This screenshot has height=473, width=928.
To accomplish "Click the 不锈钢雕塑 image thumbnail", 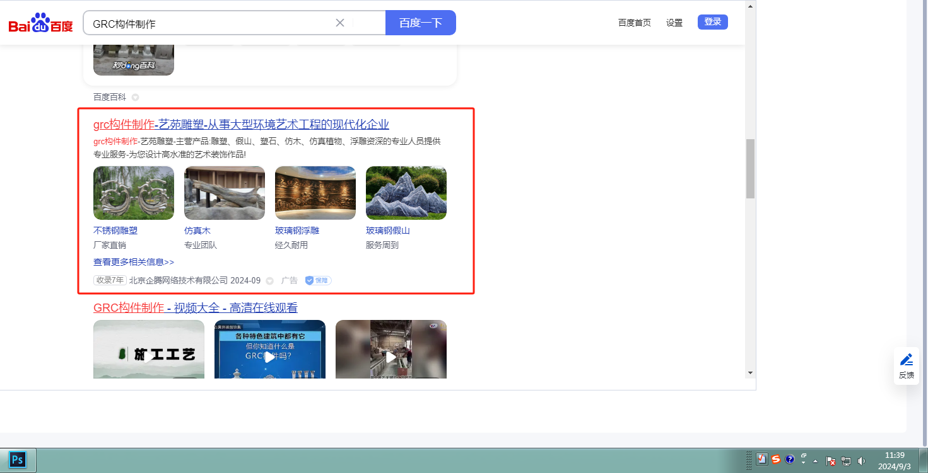I will coord(134,193).
